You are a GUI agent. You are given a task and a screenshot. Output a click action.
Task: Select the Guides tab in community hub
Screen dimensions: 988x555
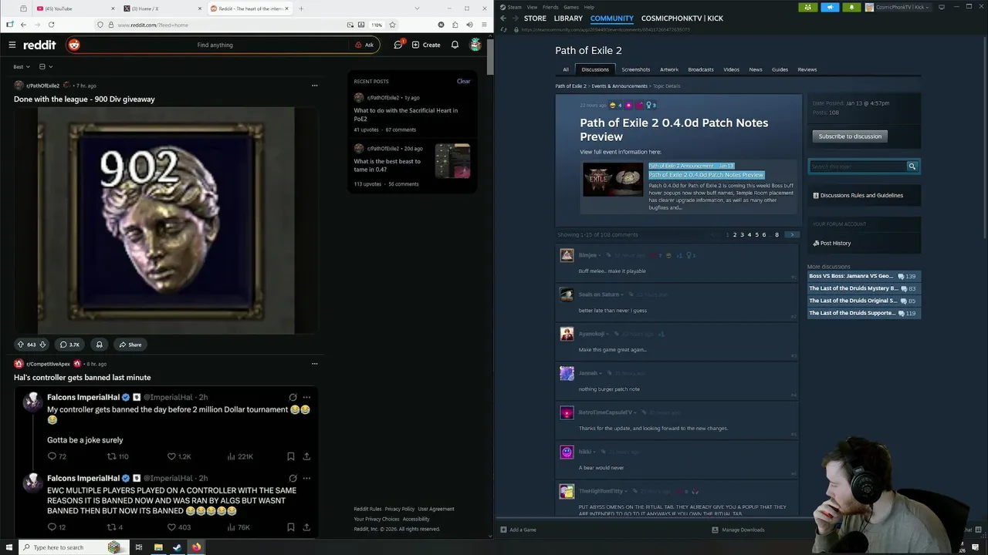780,69
